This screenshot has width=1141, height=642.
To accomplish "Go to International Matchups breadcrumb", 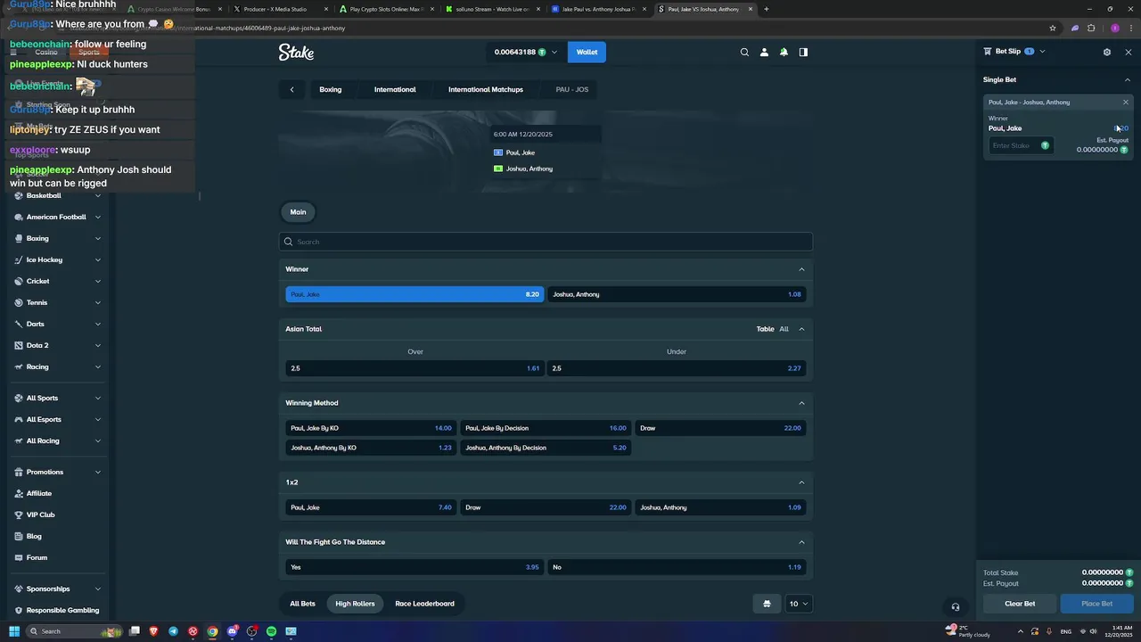I will tap(485, 89).
